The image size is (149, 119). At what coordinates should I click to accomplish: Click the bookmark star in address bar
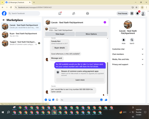point(136,7)
